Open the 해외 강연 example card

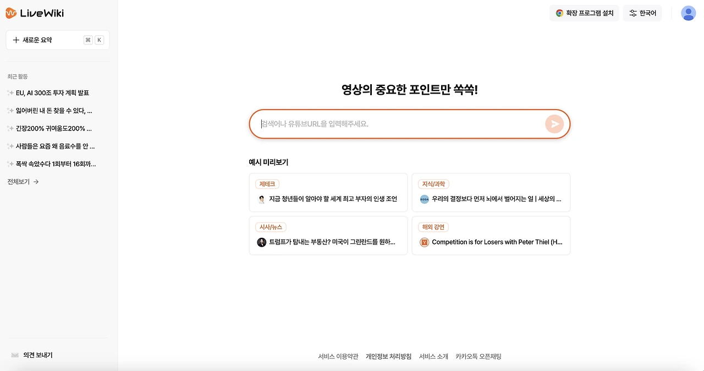491,236
